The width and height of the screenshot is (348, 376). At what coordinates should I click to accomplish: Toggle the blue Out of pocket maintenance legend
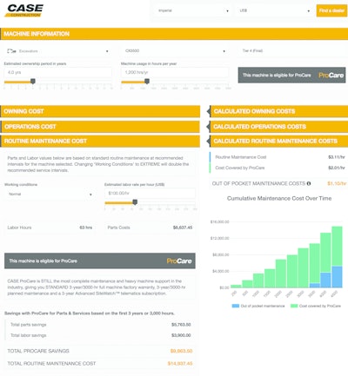pos(258,306)
